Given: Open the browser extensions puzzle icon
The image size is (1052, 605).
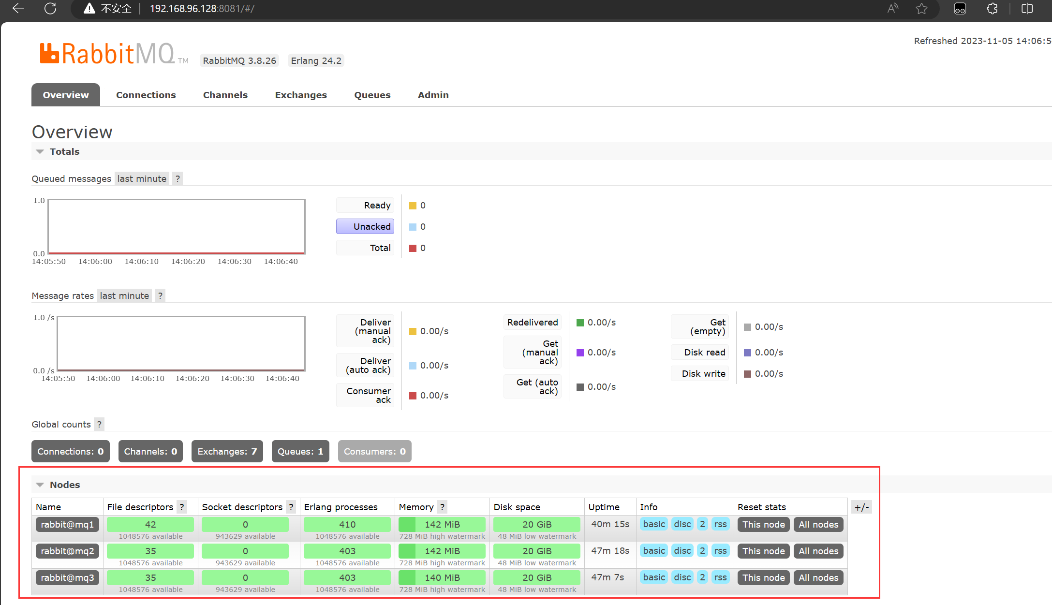Looking at the screenshot, I should pyautogui.click(x=993, y=8).
